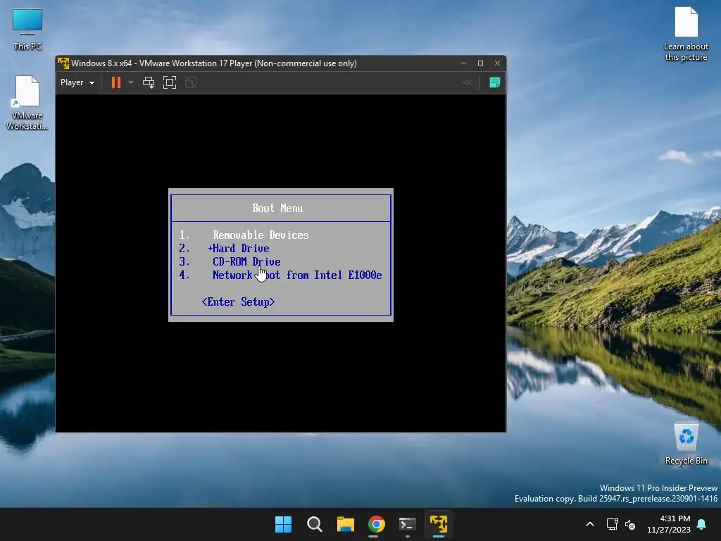Select This PC desktop icon

27,30
